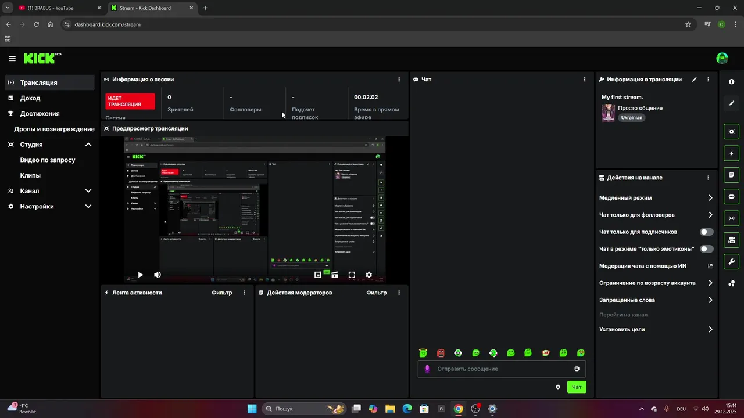Open Клипы under Студия
This screenshot has height=418, width=744.
[x=30, y=175]
